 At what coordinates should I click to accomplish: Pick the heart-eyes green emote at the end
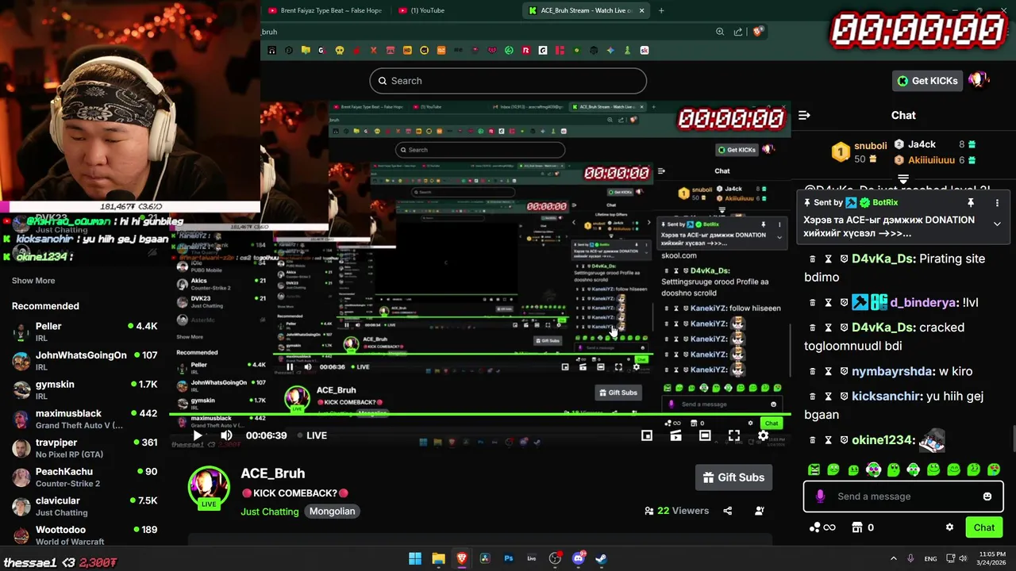[x=993, y=469]
